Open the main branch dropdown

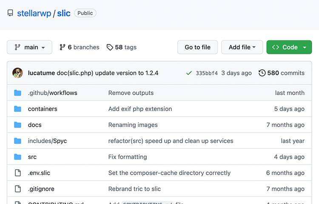29,47
